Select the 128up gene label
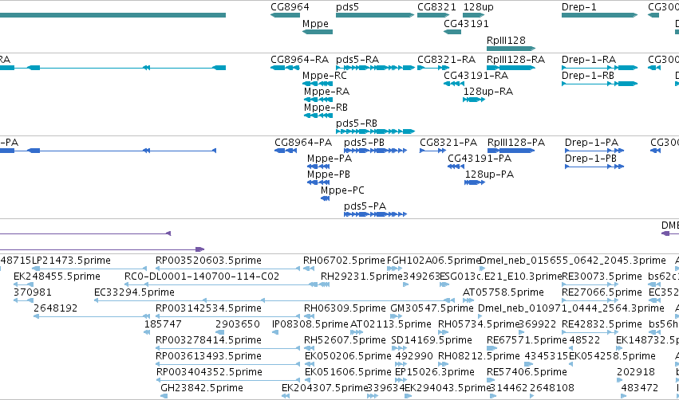This screenshot has height=400, width=679. pos(479,7)
